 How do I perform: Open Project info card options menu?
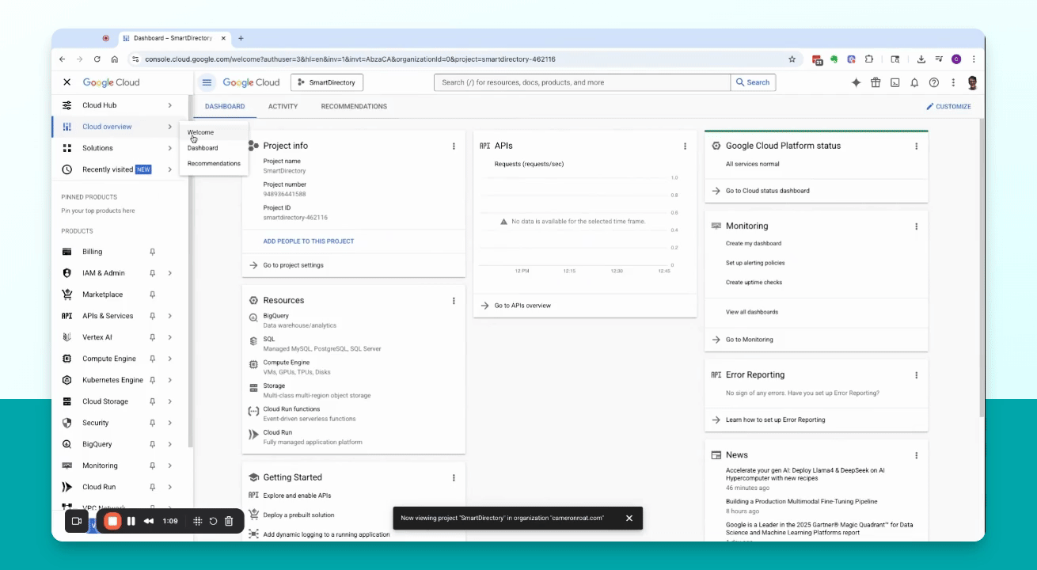pos(454,146)
